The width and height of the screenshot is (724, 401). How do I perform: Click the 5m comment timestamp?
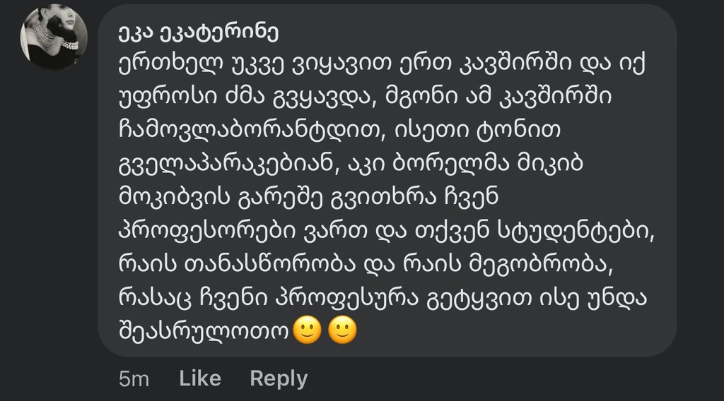click(134, 379)
